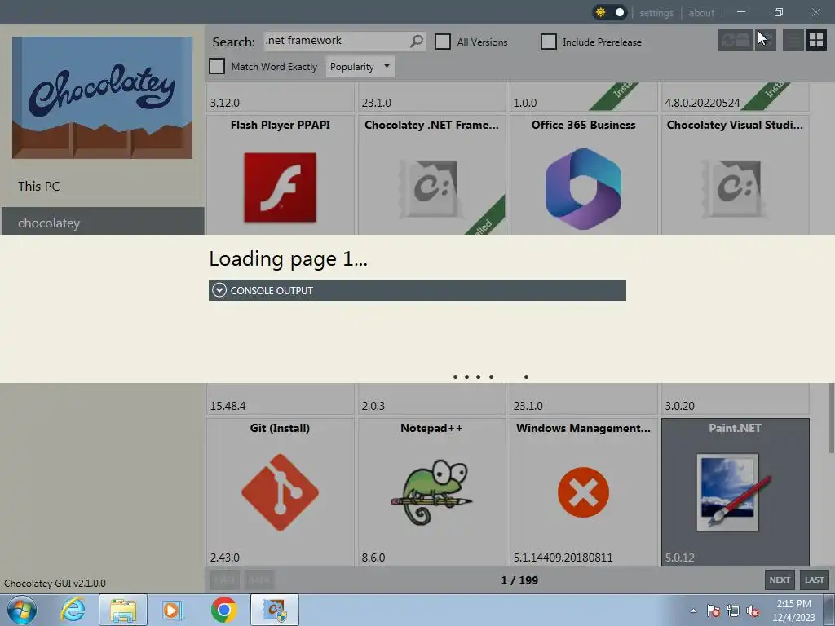Screen dimensions: 835x626
Task: Open the taskbar clock and date
Action: (x=793, y=611)
